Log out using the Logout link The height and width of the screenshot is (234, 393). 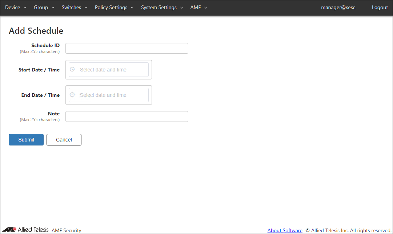(380, 8)
